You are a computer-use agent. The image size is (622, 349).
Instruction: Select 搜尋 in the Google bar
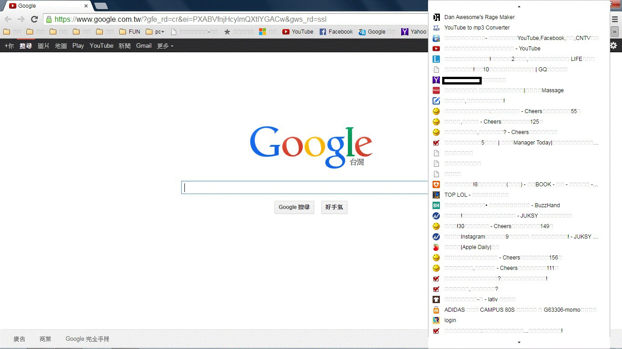26,45
